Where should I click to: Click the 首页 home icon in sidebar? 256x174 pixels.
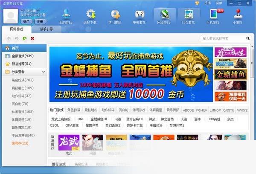click(x=7, y=48)
